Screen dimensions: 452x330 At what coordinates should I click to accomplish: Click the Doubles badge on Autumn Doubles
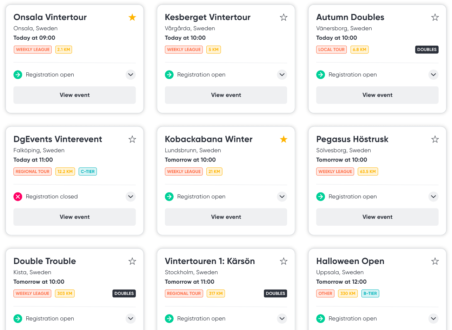(x=427, y=49)
